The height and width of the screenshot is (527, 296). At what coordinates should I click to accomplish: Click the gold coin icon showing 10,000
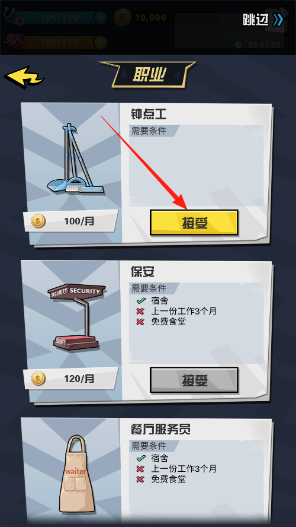(x=123, y=17)
